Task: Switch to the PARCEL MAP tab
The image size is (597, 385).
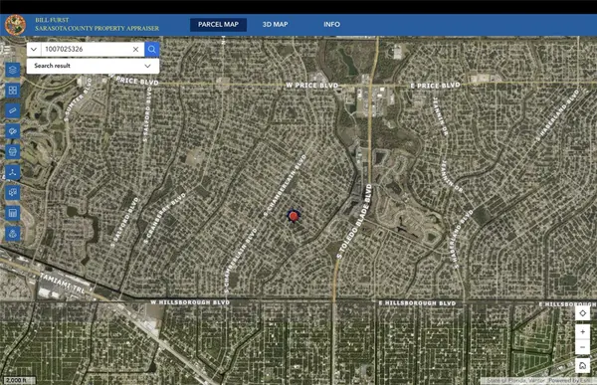Action: pyautogui.click(x=218, y=24)
